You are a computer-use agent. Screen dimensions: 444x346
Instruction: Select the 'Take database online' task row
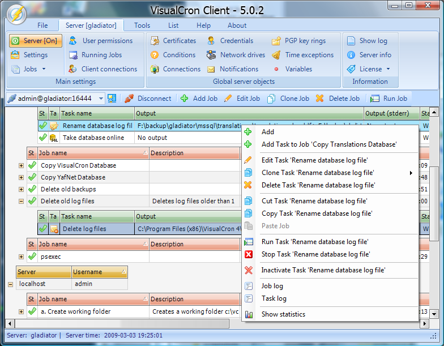tap(140, 138)
